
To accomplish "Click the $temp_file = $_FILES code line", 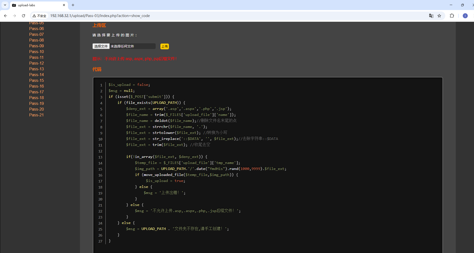I will (188, 163).
